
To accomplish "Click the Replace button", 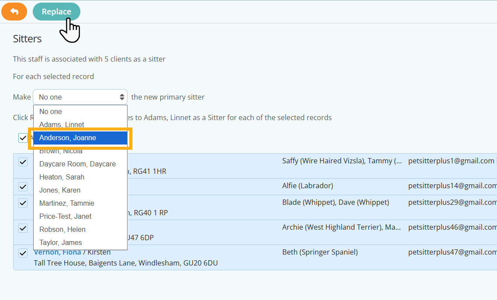I will coord(56,11).
